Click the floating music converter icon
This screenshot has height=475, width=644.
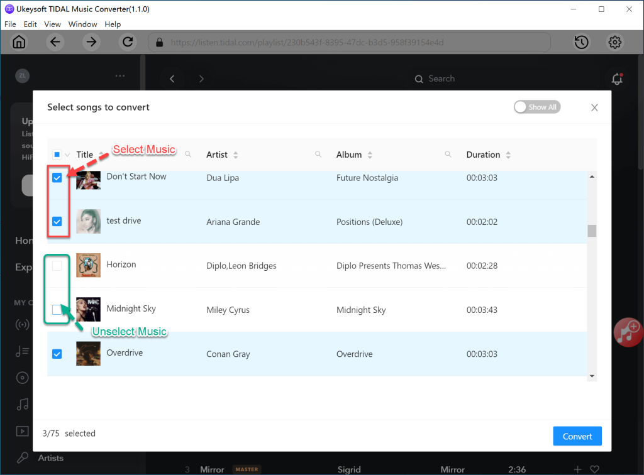[627, 332]
